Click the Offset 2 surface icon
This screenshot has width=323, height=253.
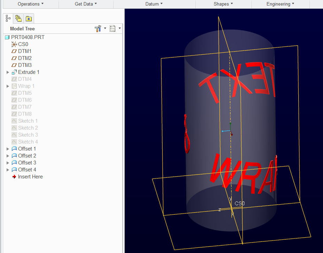14,156
